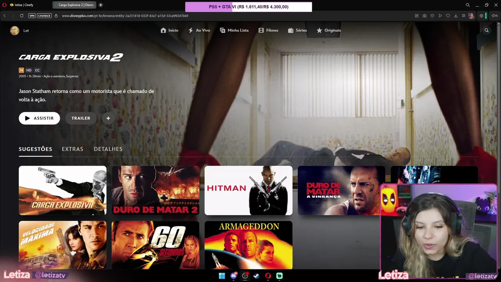The height and width of the screenshot is (282, 501).
Task: Open the green Streamlabs taskbar icon
Action: tap(279, 276)
